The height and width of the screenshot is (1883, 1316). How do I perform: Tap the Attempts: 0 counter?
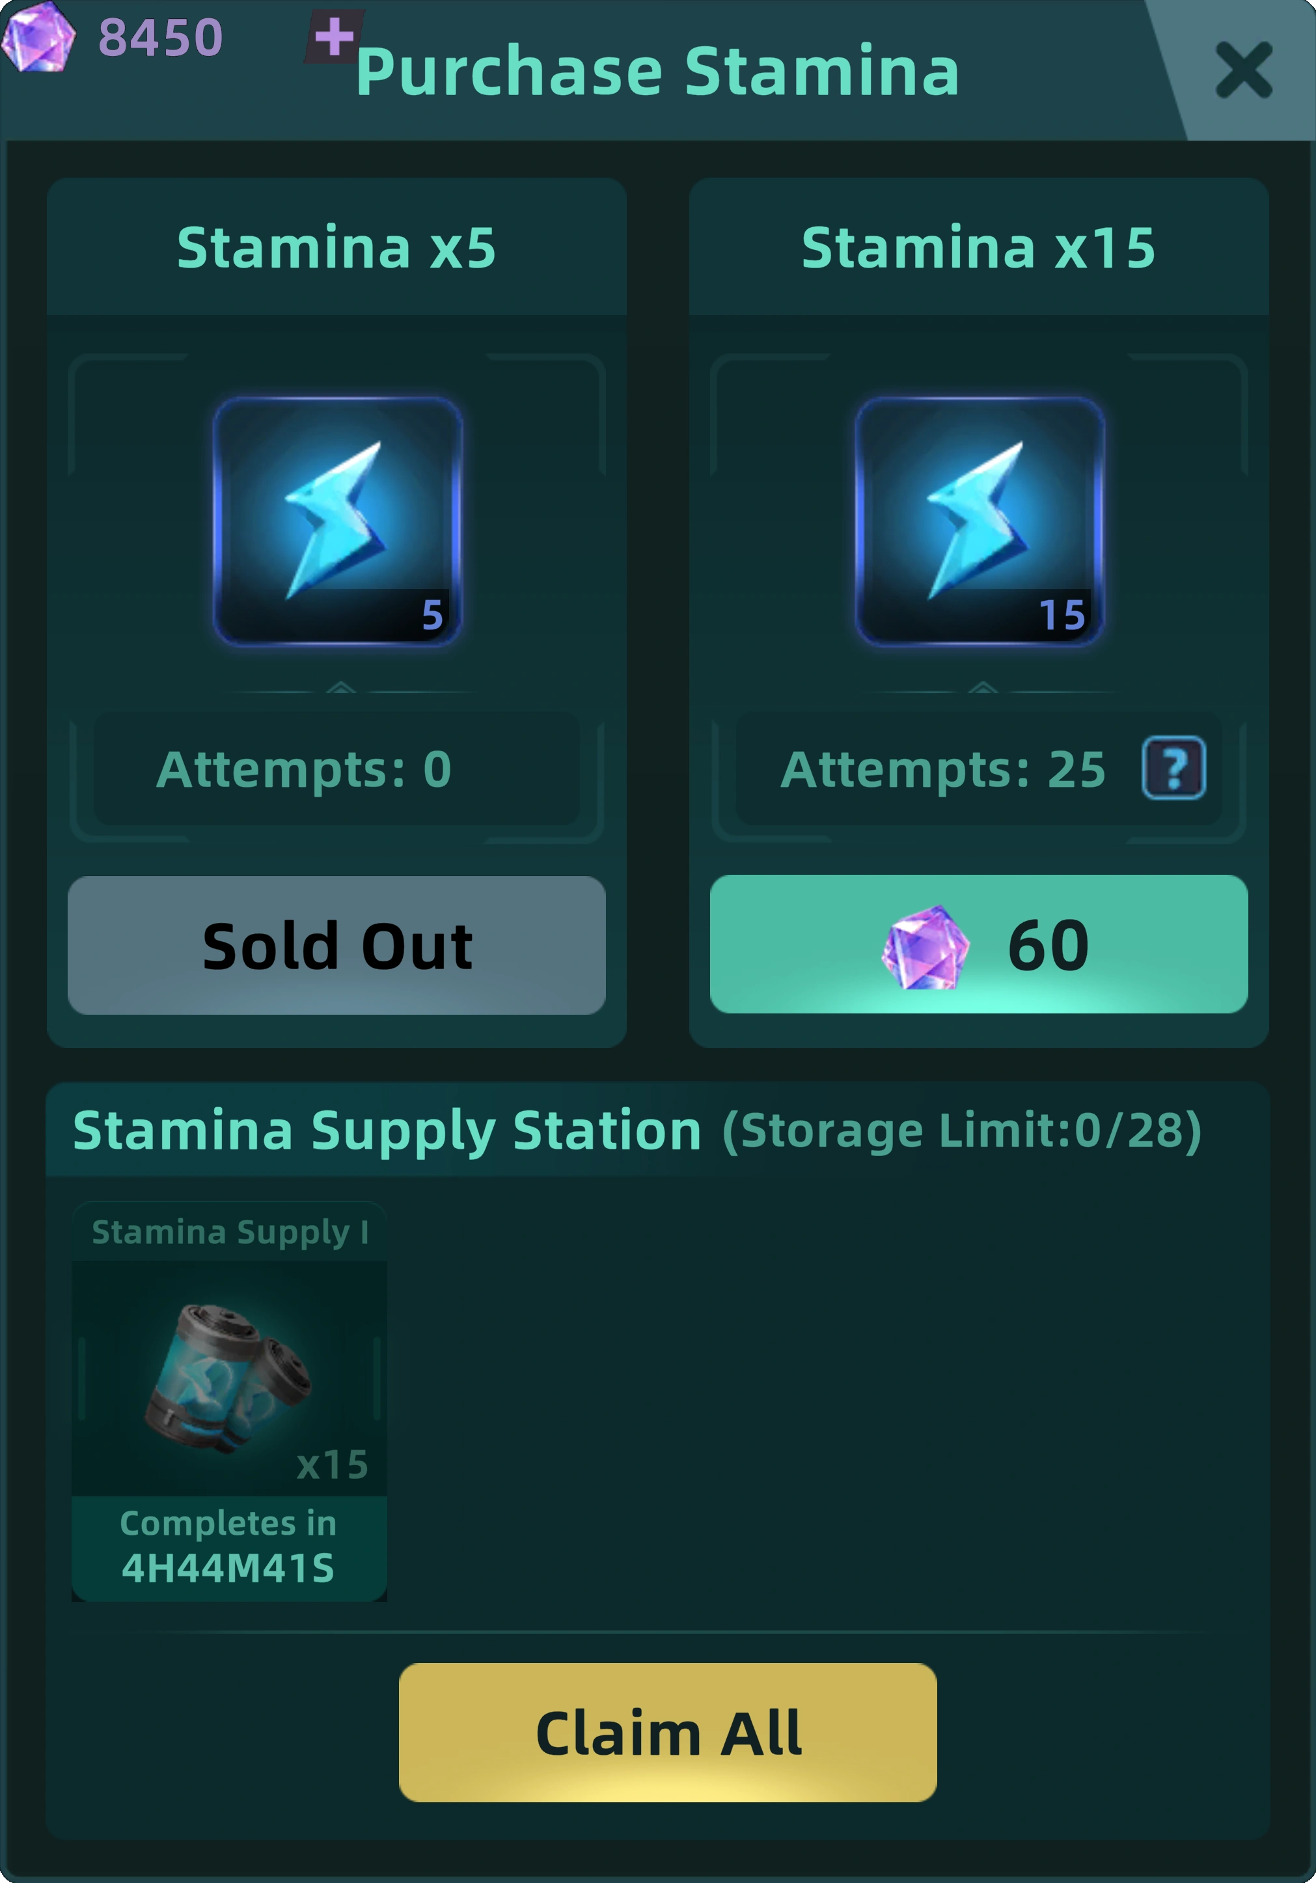point(304,769)
